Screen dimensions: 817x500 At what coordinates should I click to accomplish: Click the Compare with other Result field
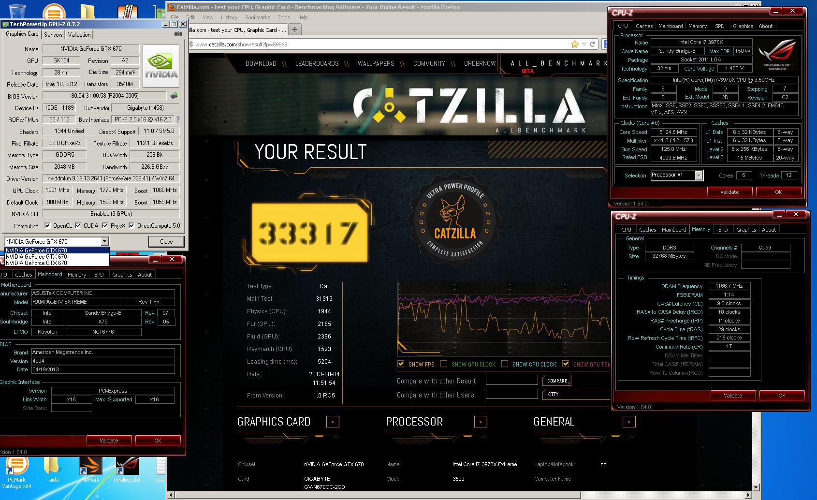[511, 381]
